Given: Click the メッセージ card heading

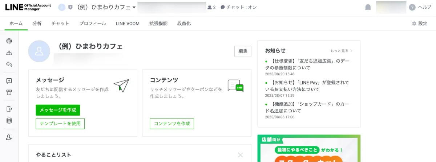Looking at the screenshot, I should point(50,80).
